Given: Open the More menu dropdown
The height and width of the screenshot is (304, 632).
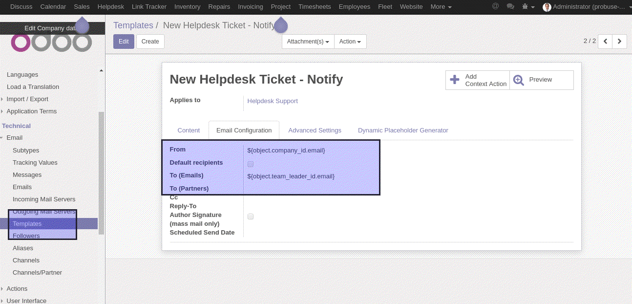Looking at the screenshot, I should click(x=441, y=7).
